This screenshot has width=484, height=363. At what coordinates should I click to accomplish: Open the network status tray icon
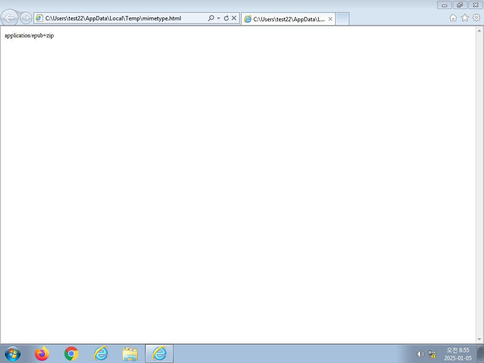432,354
